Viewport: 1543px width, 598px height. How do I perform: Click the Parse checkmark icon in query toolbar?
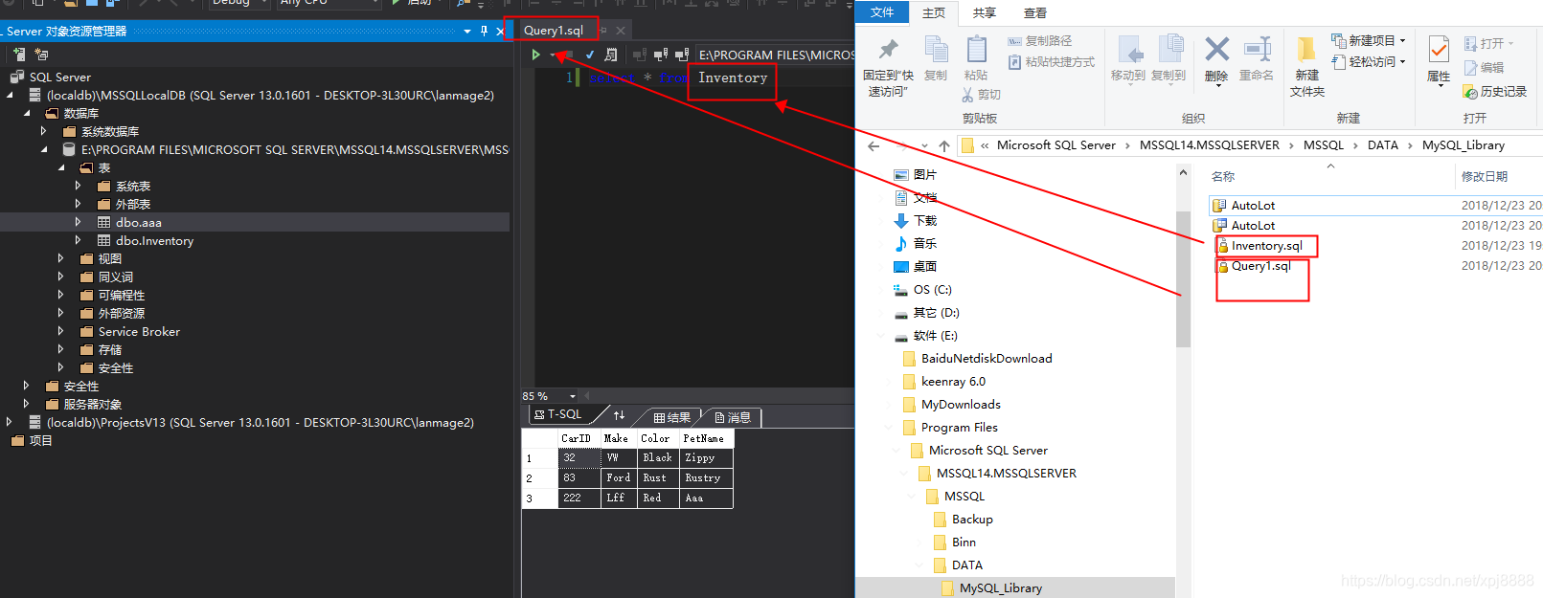tap(590, 55)
